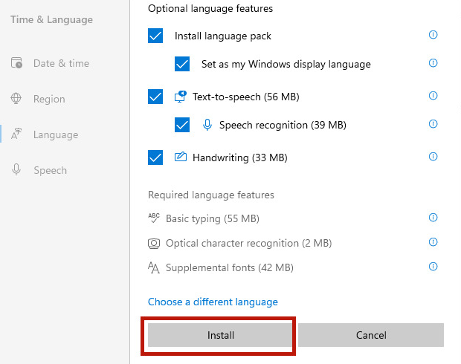The image size is (461, 364).
Task: Open Speech settings from sidebar
Action: pos(50,170)
